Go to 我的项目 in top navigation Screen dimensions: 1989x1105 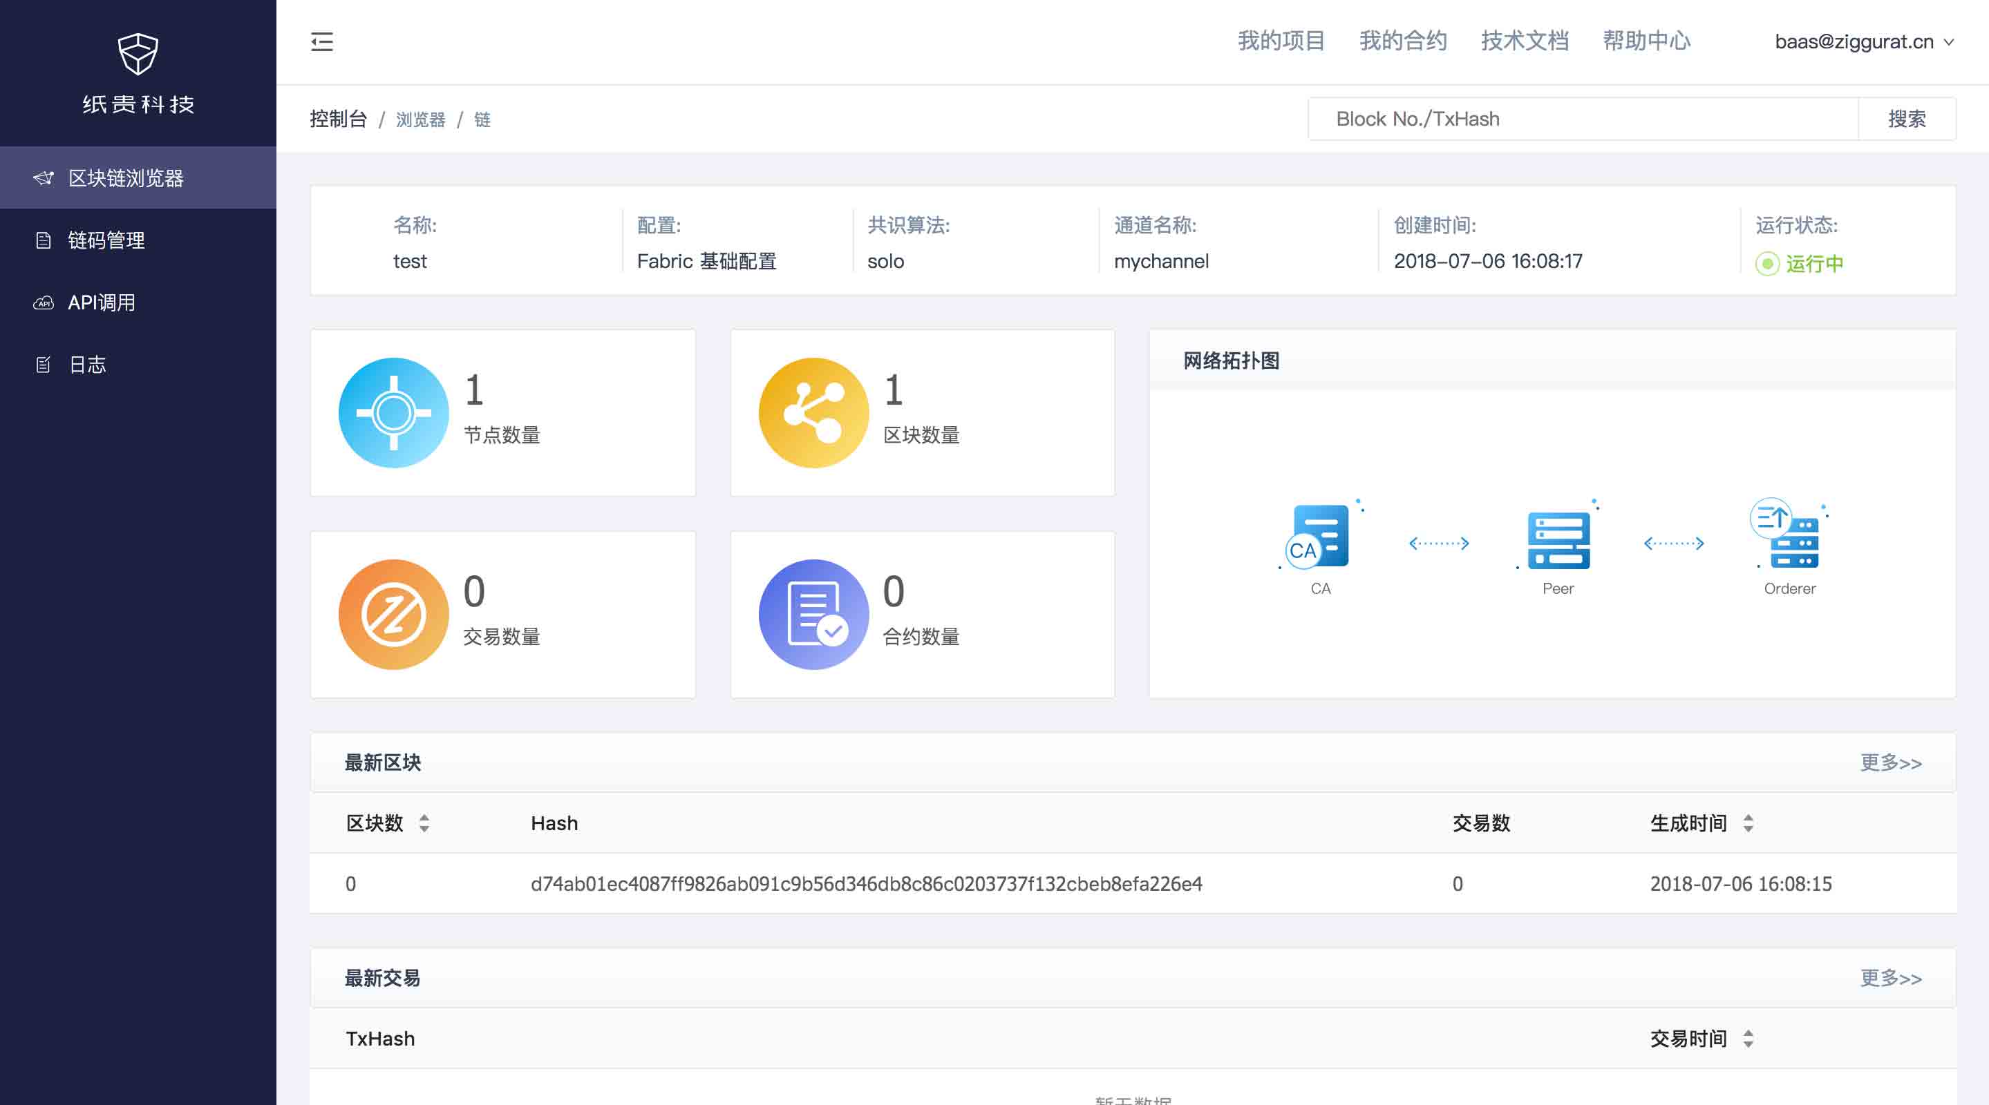point(1281,41)
